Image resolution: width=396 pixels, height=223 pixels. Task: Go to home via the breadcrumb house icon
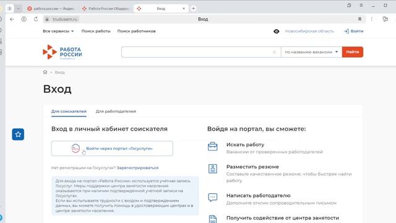(45, 72)
